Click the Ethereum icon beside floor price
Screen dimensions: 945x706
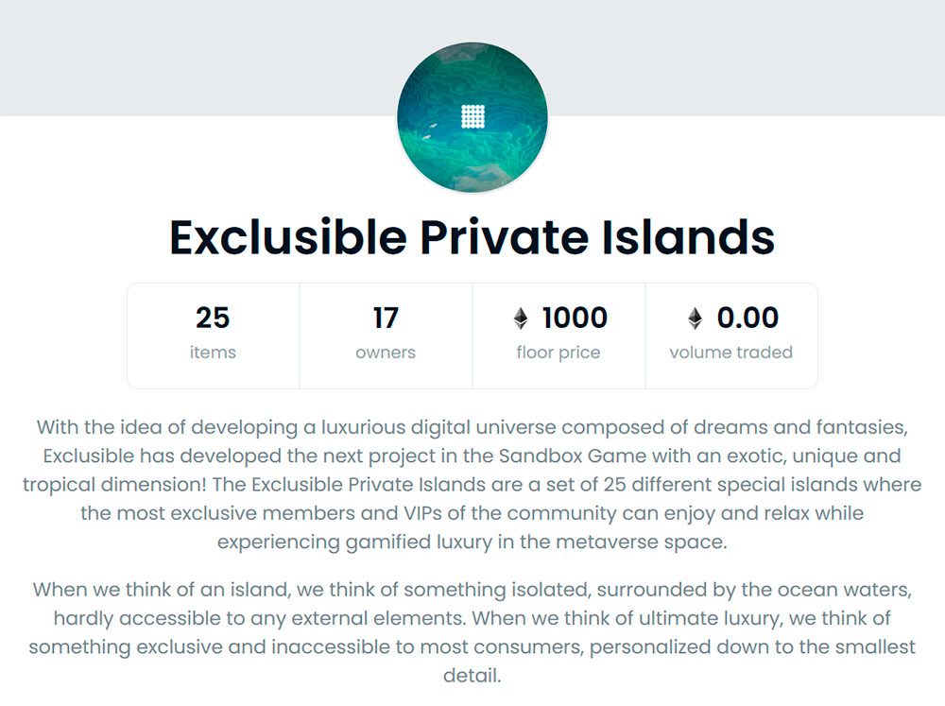tap(521, 319)
